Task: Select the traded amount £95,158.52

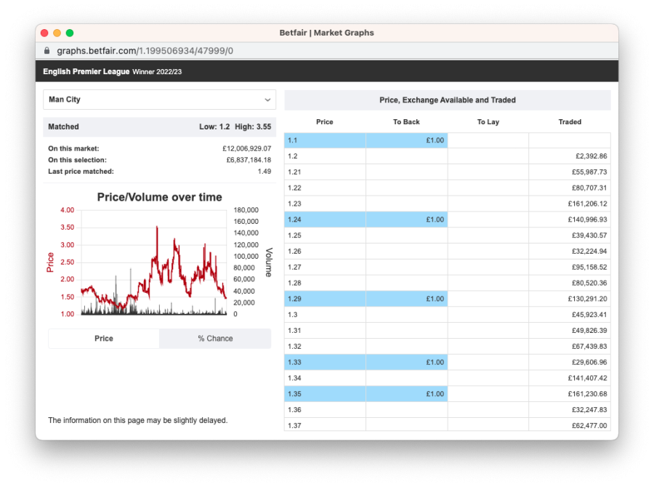Action: pyautogui.click(x=589, y=267)
